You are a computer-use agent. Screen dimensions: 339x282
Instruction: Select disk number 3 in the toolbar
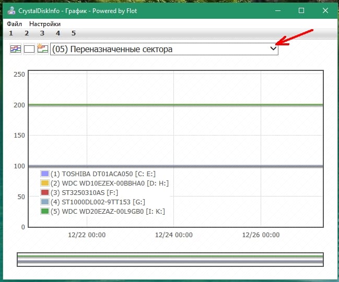coord(42,33)
